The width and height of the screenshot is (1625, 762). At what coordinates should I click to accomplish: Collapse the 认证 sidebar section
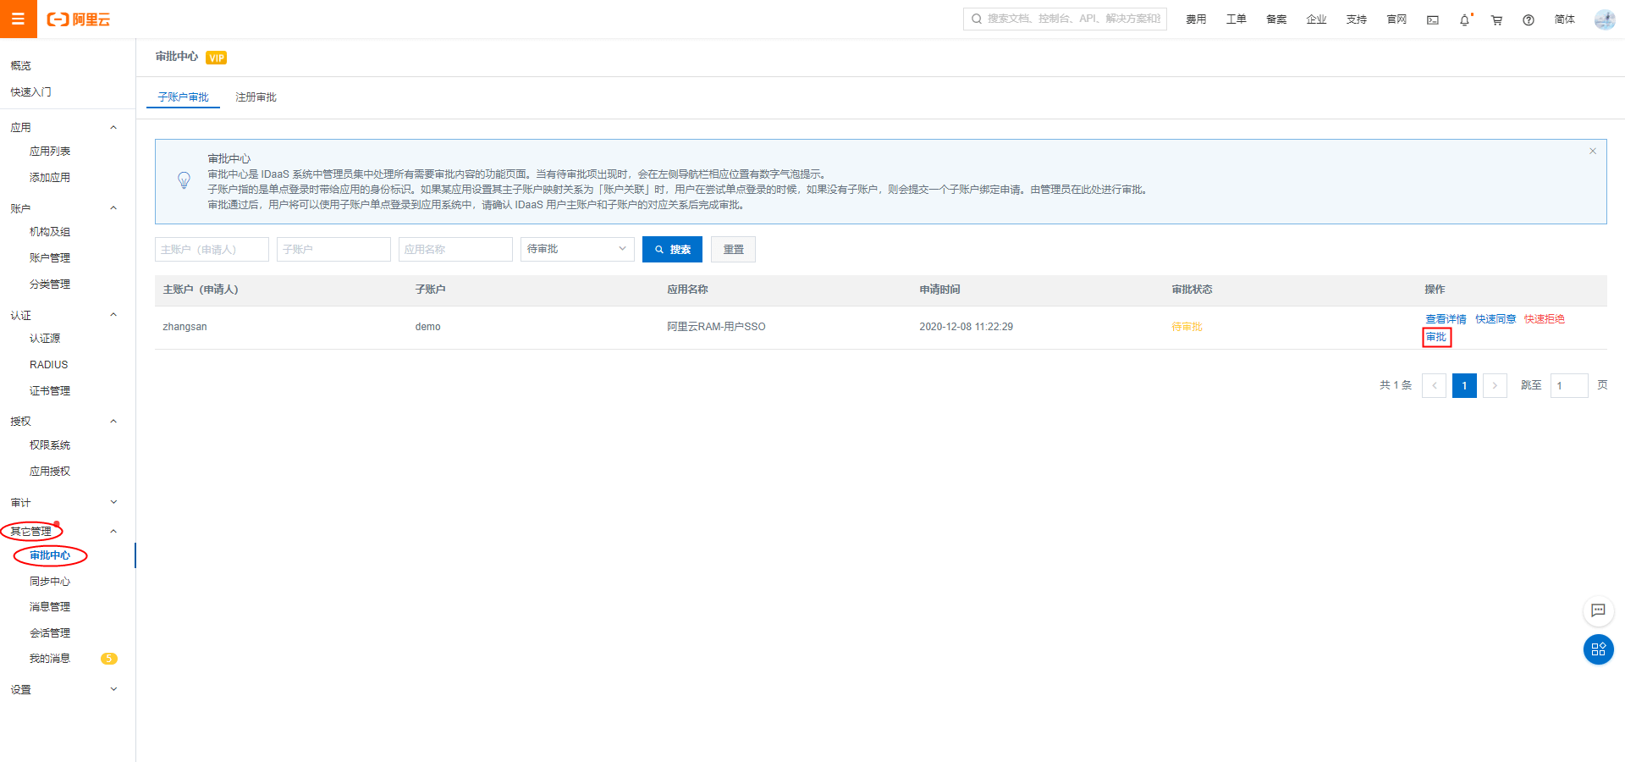coord(113,315)
